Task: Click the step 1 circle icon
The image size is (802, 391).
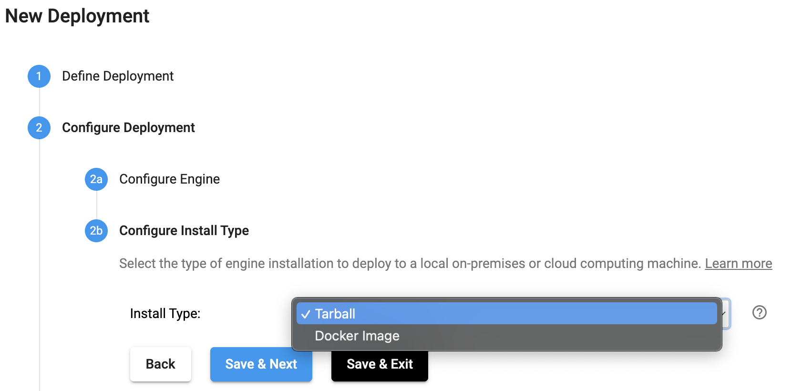Action: point(39,76)
